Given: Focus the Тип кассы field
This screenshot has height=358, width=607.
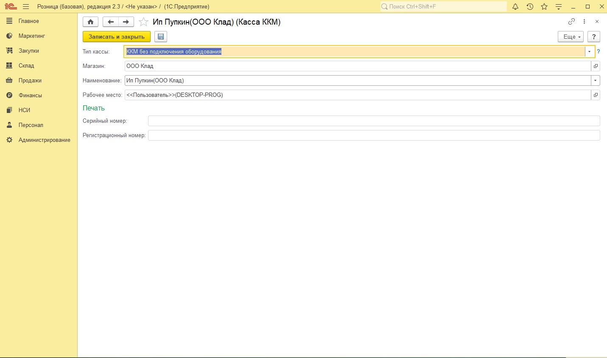Looking at the screenshot, I should tap(355, 51).
